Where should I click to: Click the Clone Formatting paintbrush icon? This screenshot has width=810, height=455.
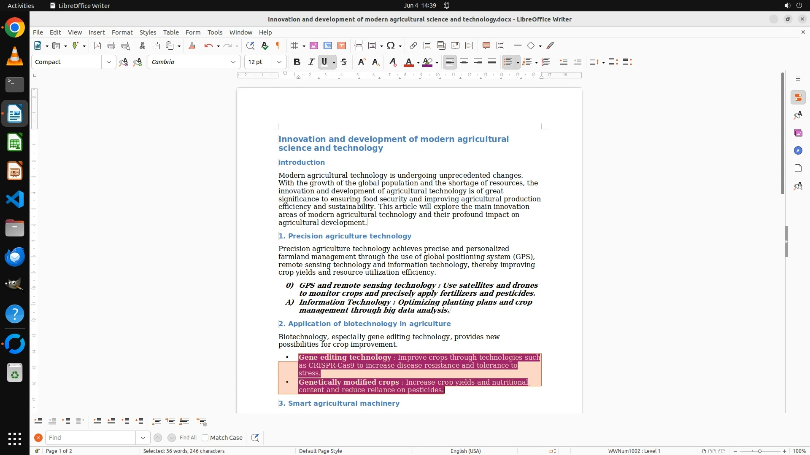coord(192,45)
